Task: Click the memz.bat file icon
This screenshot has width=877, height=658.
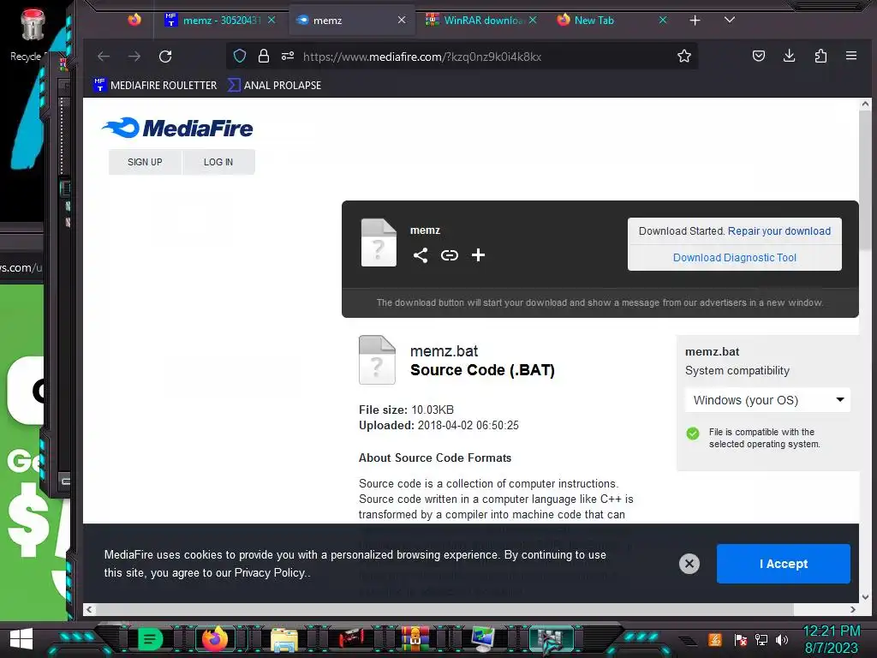Action: 377,360
